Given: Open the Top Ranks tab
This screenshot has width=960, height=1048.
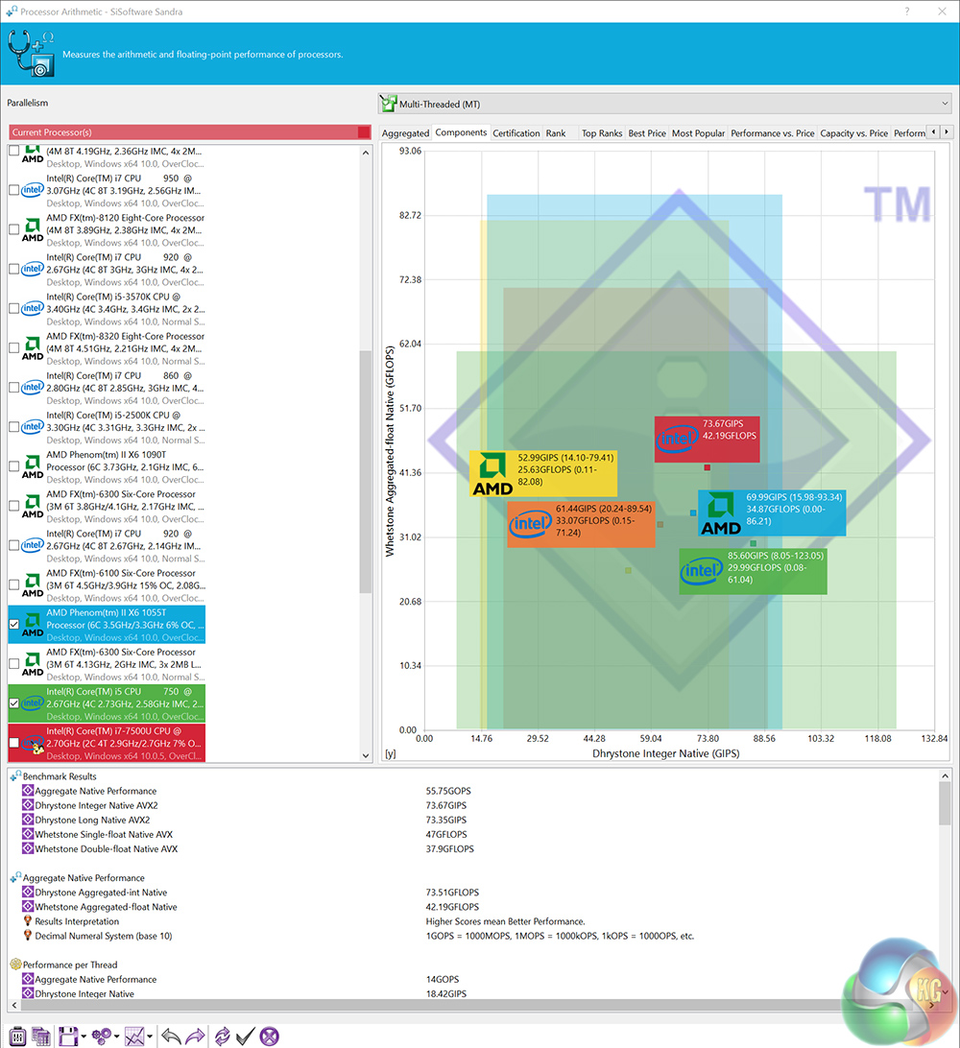Looking at the screenshot, I should click(601, 133).
